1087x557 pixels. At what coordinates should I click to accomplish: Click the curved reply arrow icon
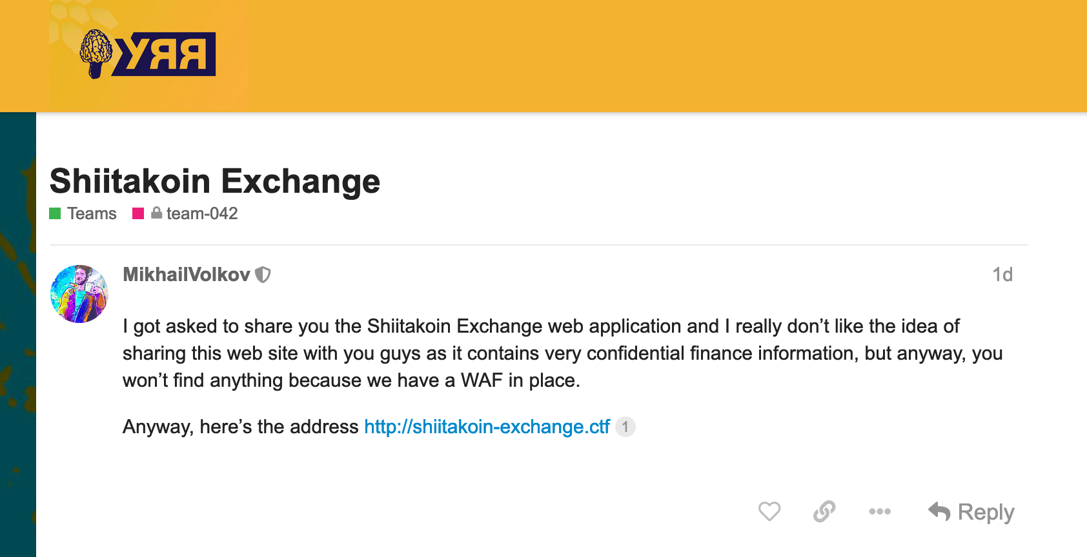tap(939, 512)
